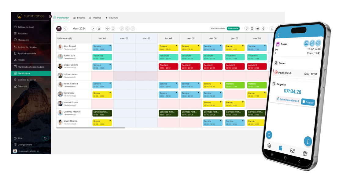Open the Couleurs palette tab
339x183 pixels.
point(112,18)
